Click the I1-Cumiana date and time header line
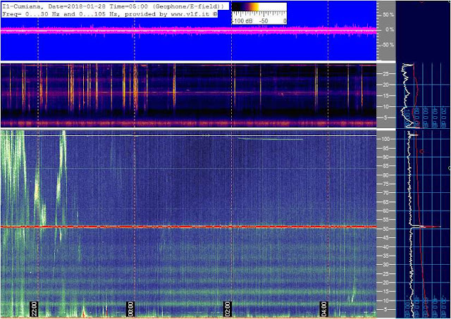 point(113,6)
